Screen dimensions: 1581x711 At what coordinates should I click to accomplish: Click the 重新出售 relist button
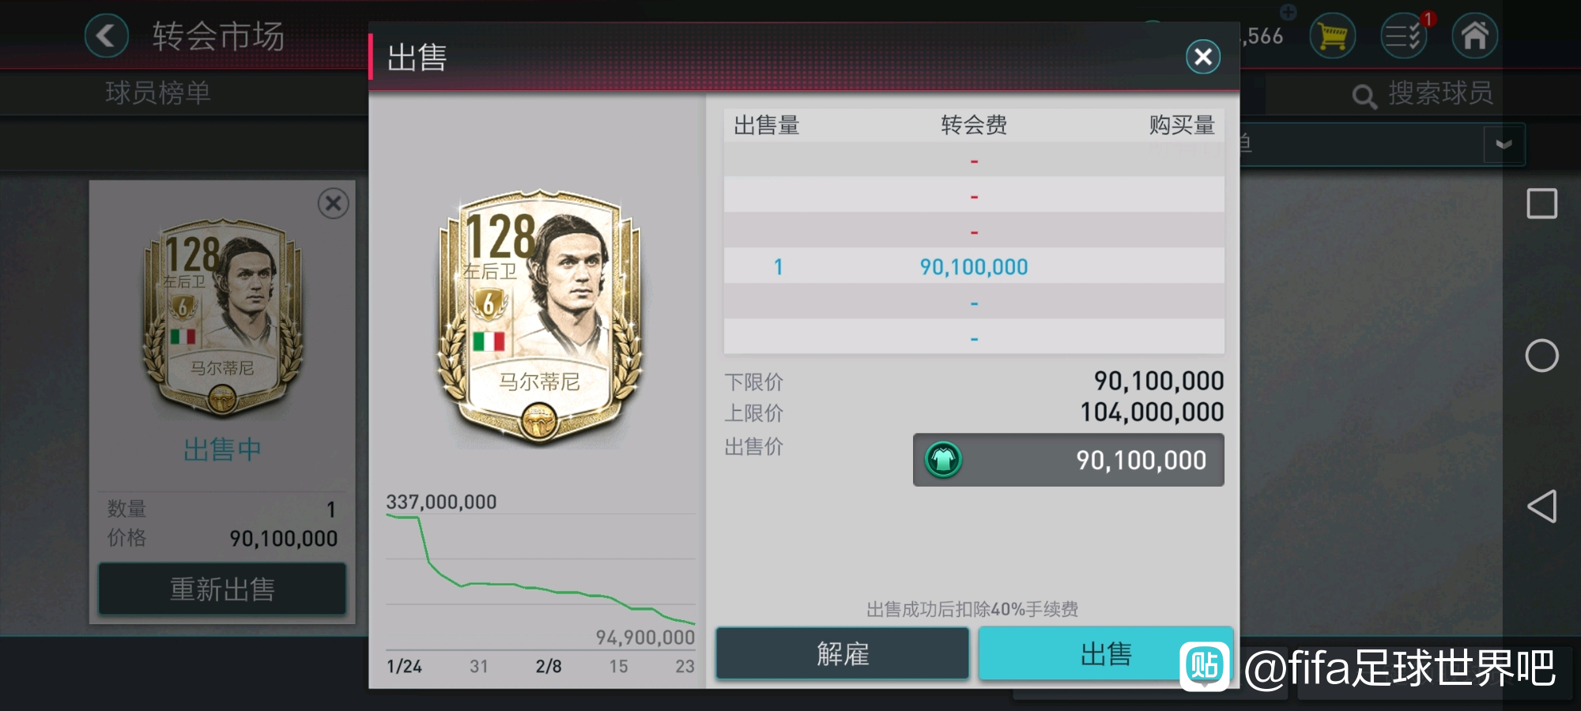[222, 589]
